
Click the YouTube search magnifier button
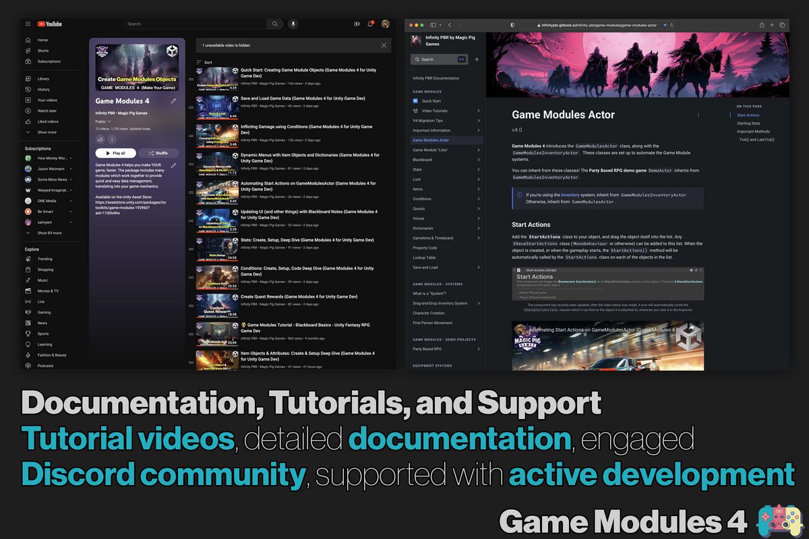(274, 24)
